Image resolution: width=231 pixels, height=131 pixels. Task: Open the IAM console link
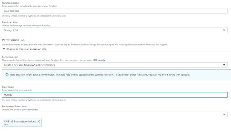click(x=99, y=60)
